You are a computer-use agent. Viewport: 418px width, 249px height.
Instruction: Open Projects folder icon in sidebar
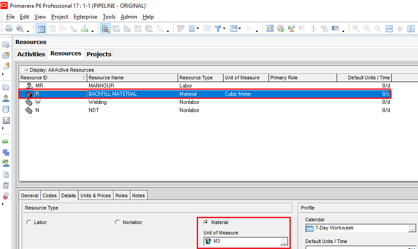(5, 87)
